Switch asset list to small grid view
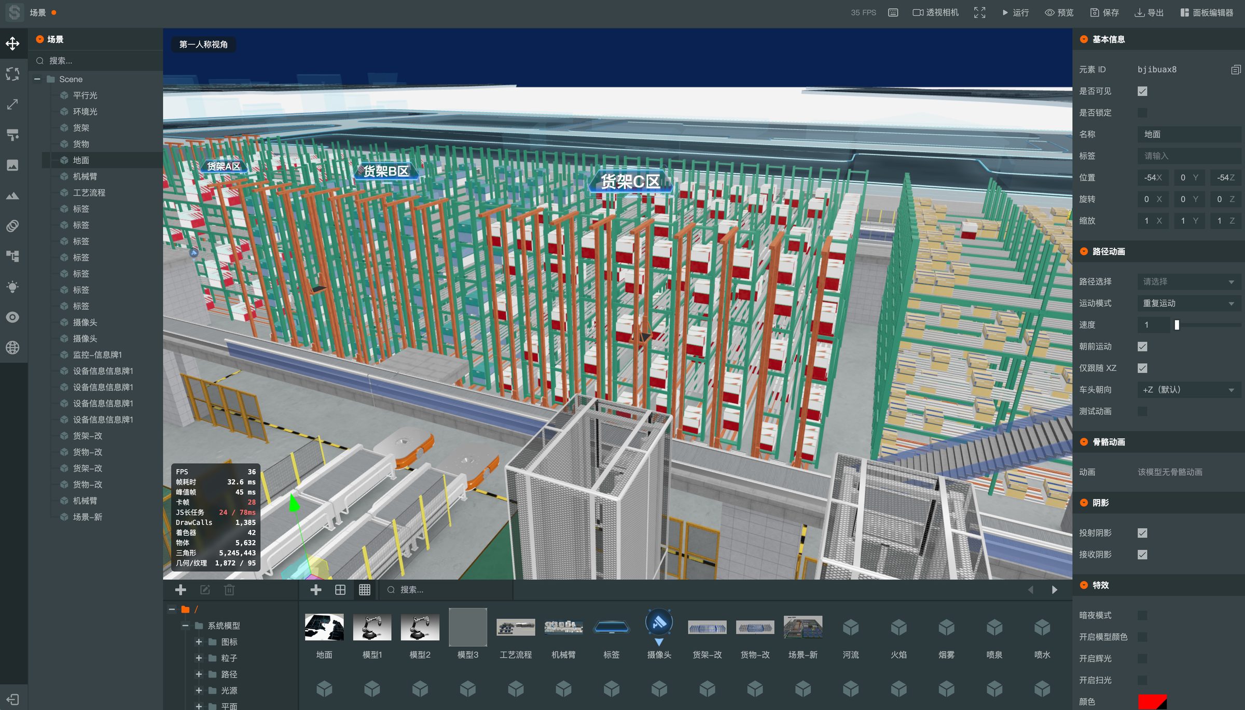 365,590
